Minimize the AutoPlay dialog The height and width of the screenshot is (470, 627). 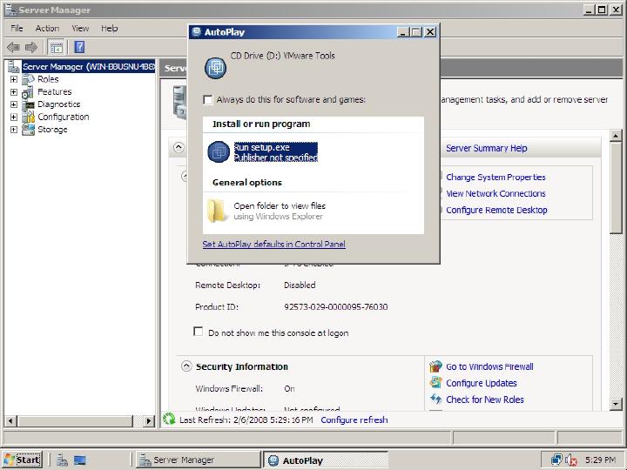[x=403, y=32]
